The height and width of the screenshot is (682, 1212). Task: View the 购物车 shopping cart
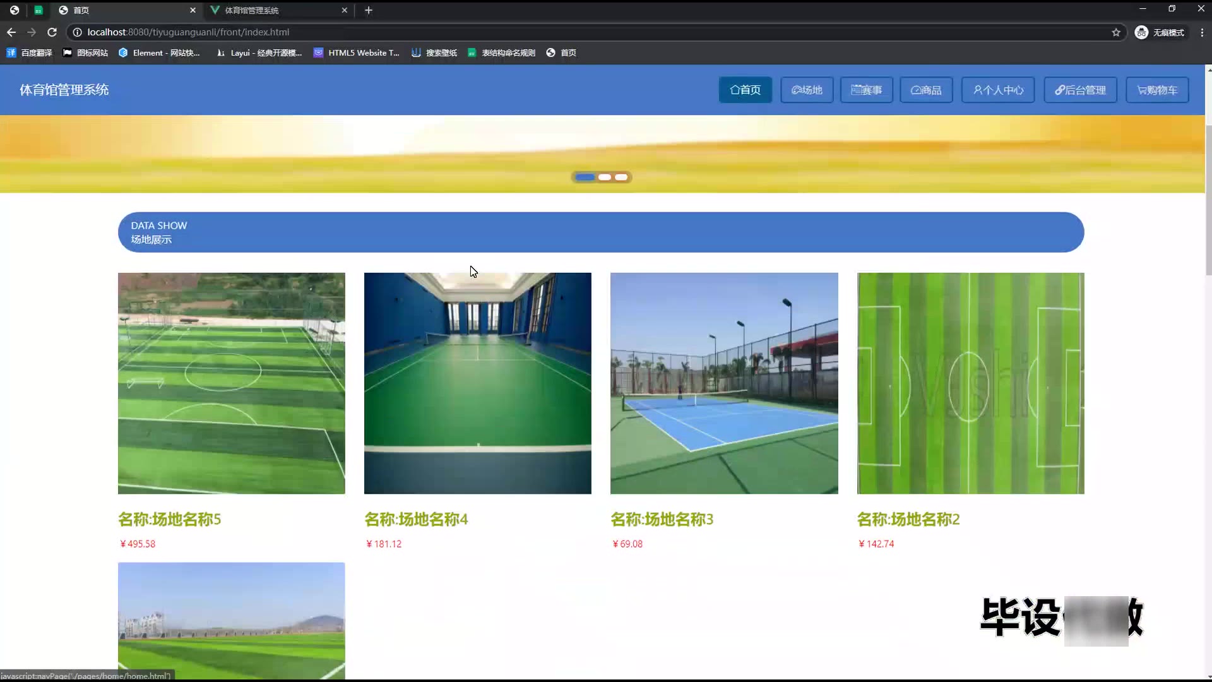click(x=1157, y=90)
